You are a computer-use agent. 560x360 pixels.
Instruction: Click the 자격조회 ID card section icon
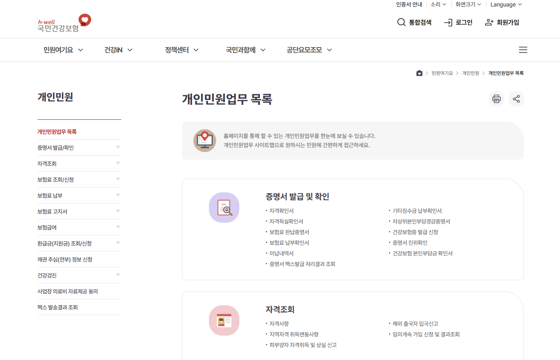pyautogui.click(x=224, y=320)
